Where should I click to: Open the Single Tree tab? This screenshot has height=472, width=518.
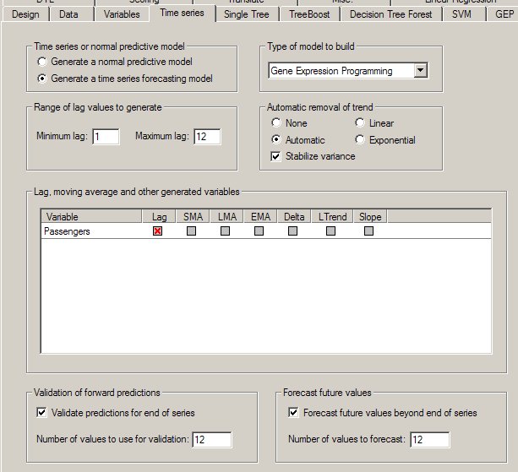247,14
